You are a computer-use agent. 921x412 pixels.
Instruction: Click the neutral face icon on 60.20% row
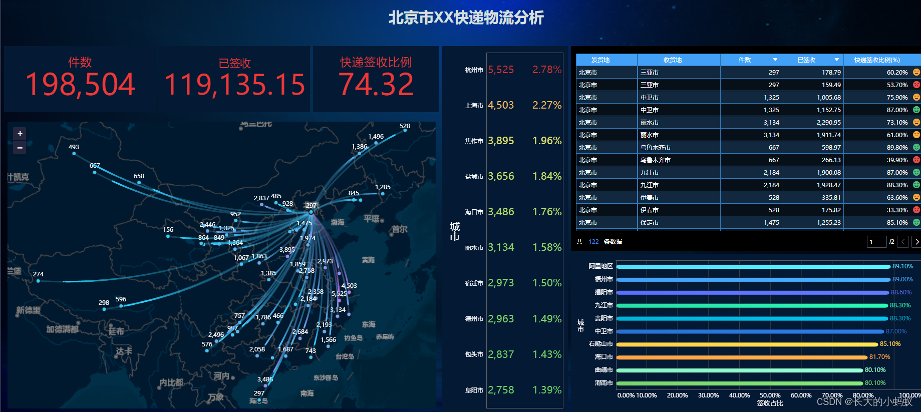coord(916,72)
